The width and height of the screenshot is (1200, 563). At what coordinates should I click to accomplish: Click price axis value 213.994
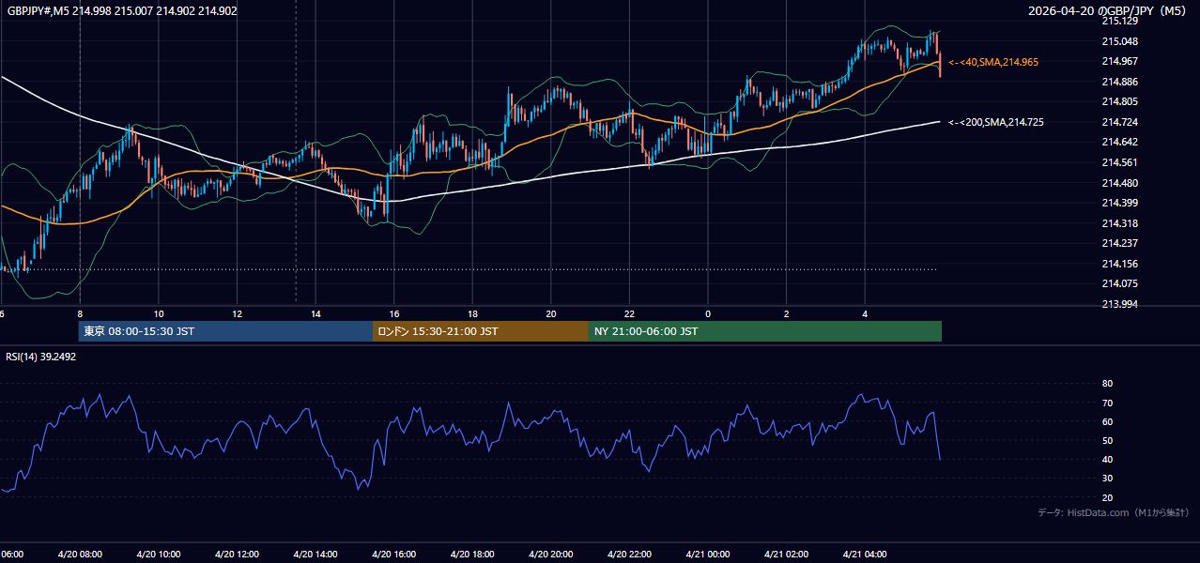pyautogui.click(x=1119, y=304)
